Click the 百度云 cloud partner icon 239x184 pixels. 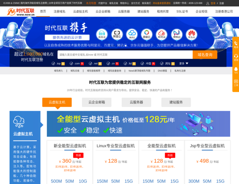(x=147, y=34)
